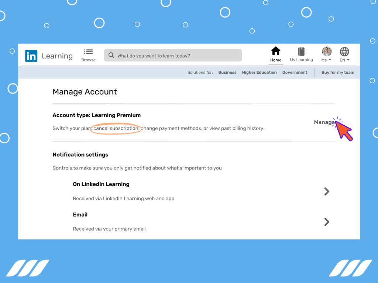Open 'On LinkedIn Learning' settings row

pos(201,191)
